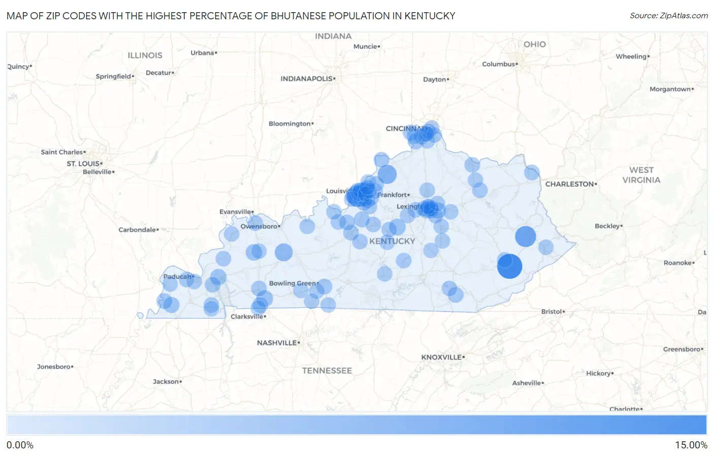Click the INDIANAPOLIS city label
Screen dimensions: 714x456
307,79
